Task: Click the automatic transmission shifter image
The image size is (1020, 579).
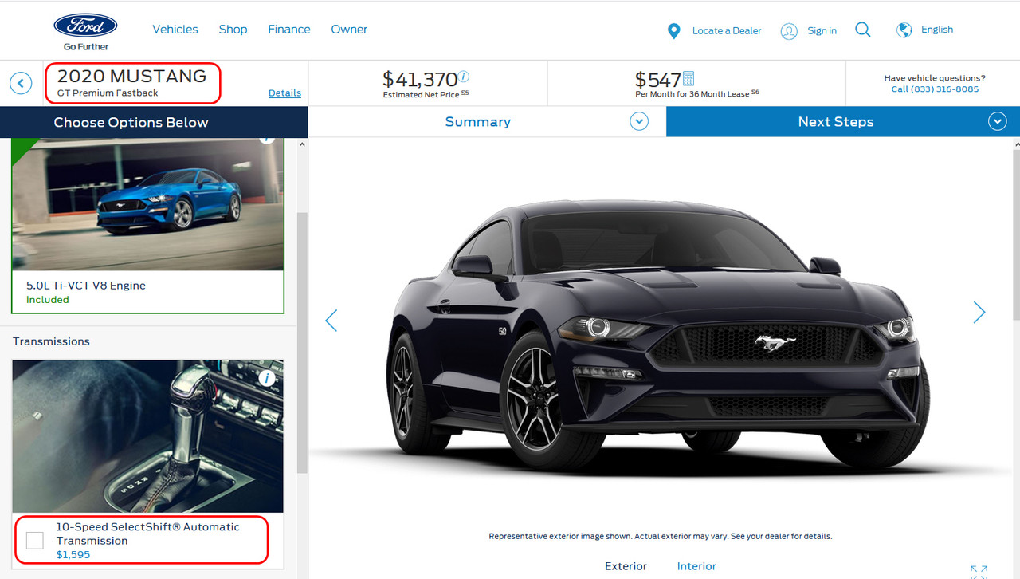Action: [x=147, y=436]
